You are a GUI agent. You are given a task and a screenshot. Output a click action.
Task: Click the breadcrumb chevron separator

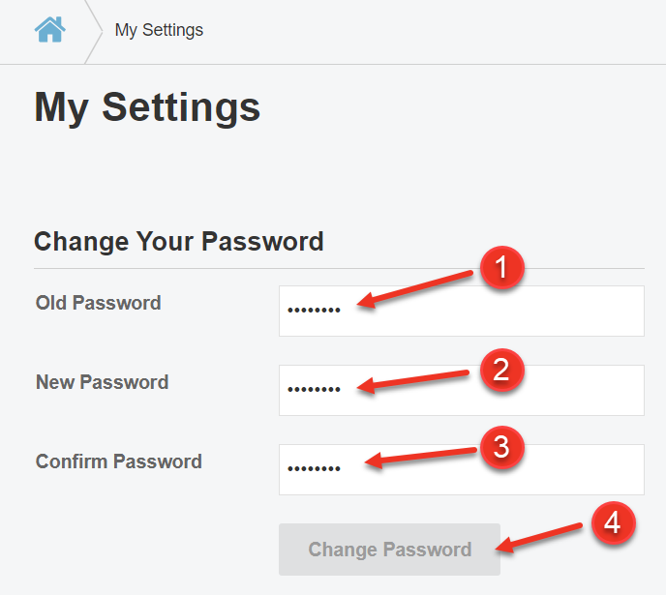(94, 31)
